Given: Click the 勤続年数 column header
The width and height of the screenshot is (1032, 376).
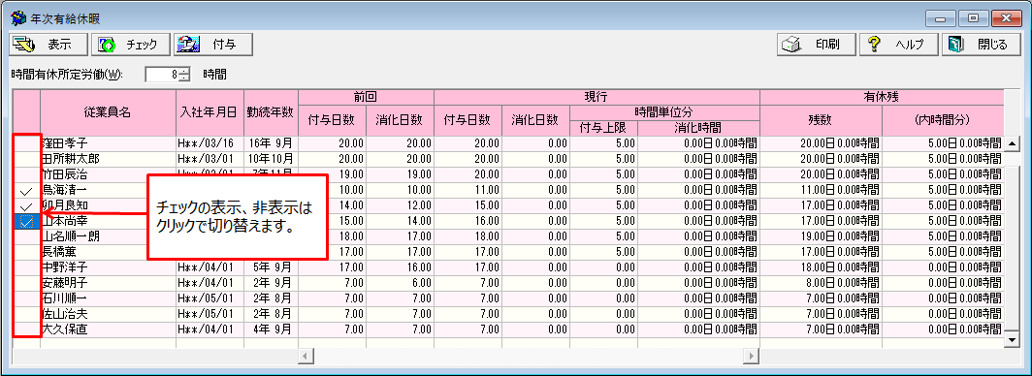Looking at the screenshot, I should click(x=271, y=112).
